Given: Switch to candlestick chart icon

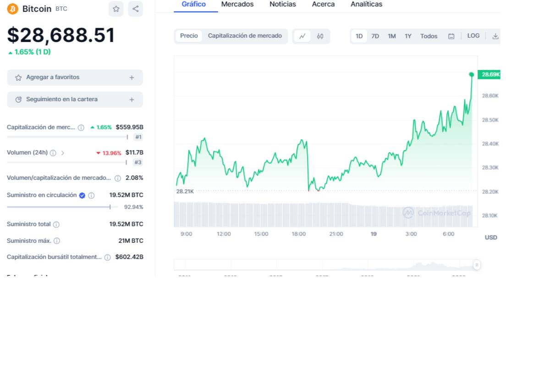Looking at the screenshot, I should [320, 36].
